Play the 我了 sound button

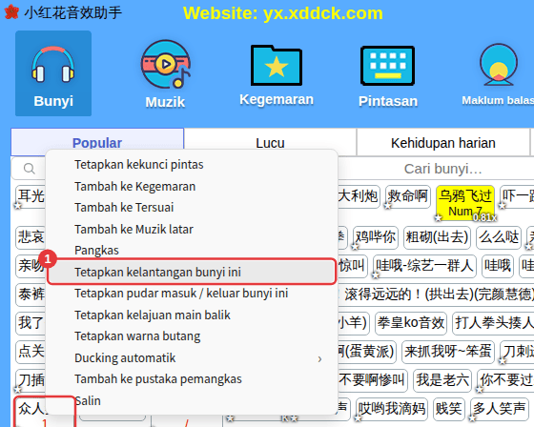pyautogui.click(x=31, y=323)
